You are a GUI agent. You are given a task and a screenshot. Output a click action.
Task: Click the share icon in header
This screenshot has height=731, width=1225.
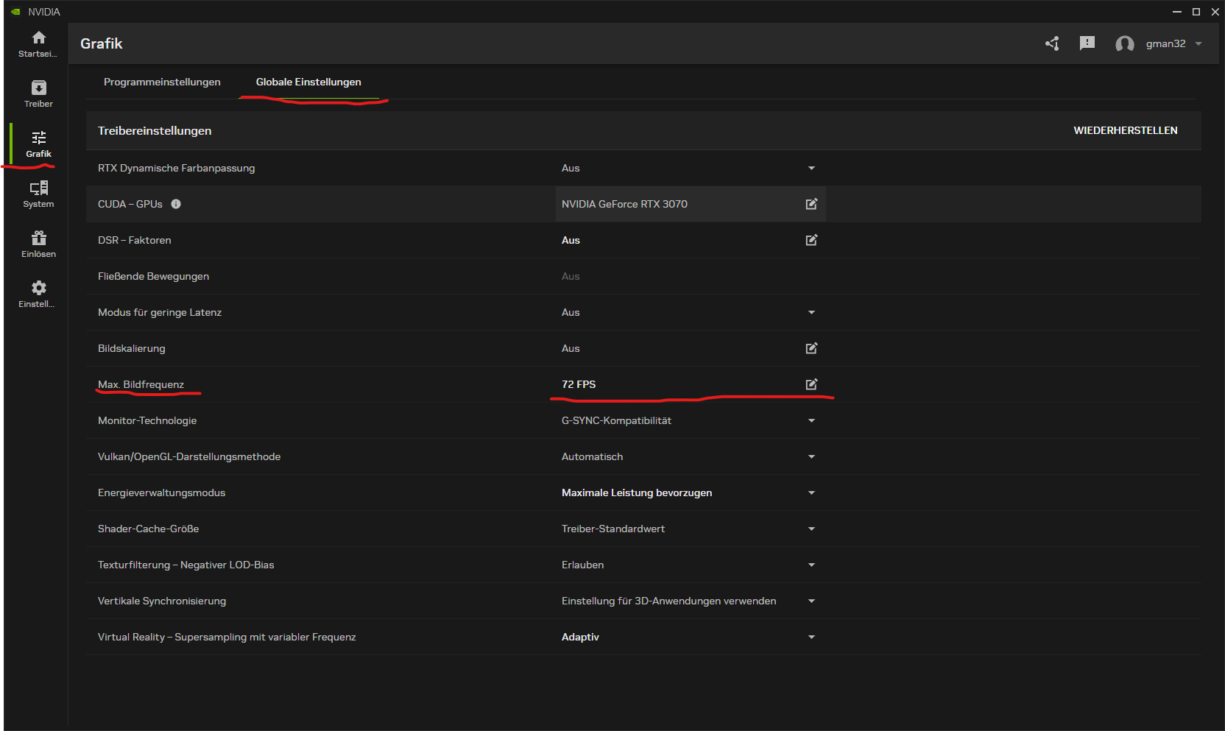(x=1052, y=43)
